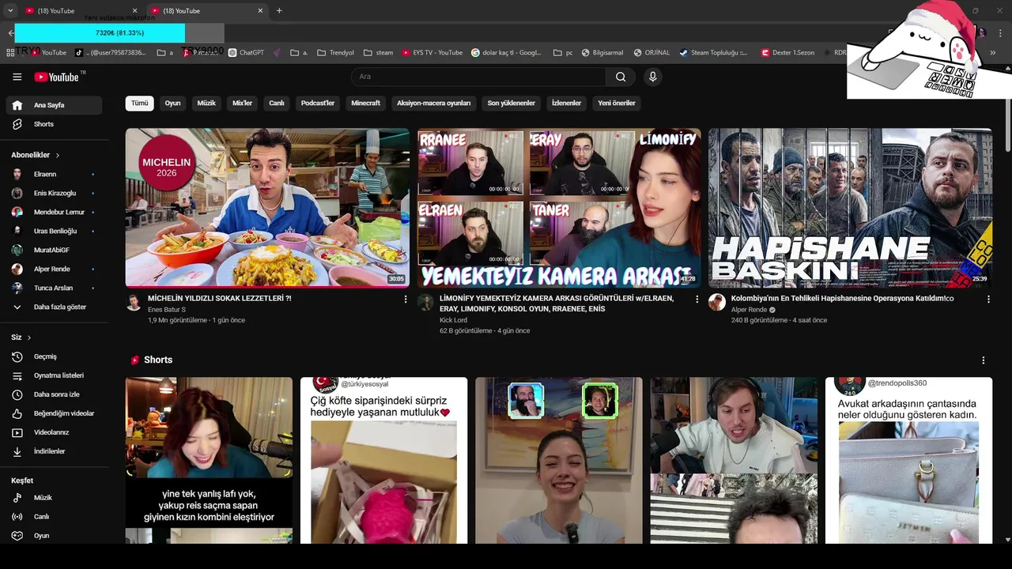Open Oynatma listeleri in sidebar

[x=54, y=375]
